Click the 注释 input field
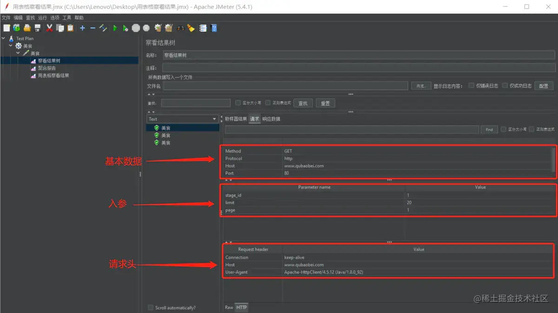 click(x=359, y=68)
